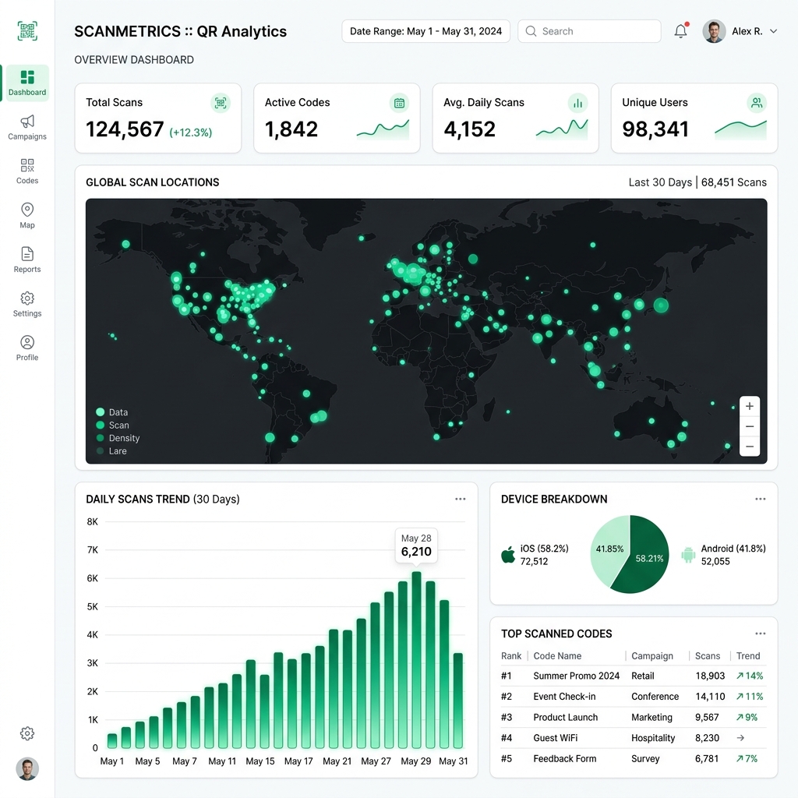798x798 pixels.
Task: Click the 68,451 Scans map summary
Action: pyautogui.click(x=733, y=182)
